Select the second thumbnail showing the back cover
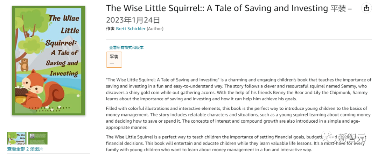378x154 pixels. (x=38, y=138)
